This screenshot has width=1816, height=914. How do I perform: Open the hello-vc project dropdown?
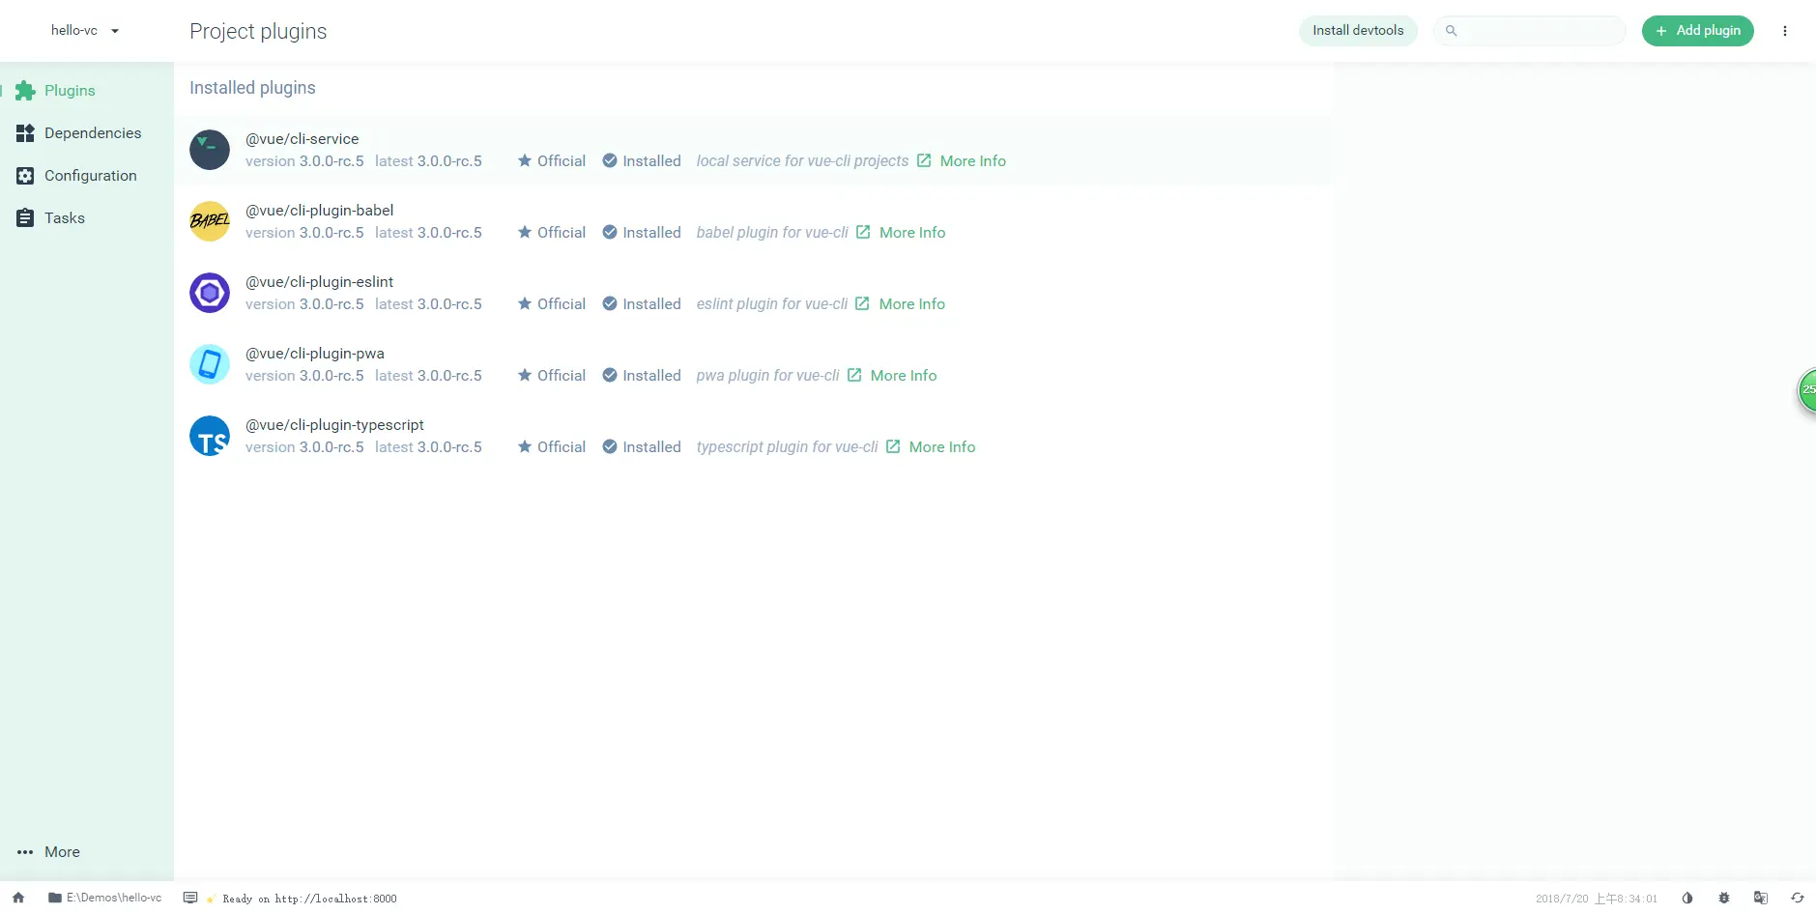85,31
